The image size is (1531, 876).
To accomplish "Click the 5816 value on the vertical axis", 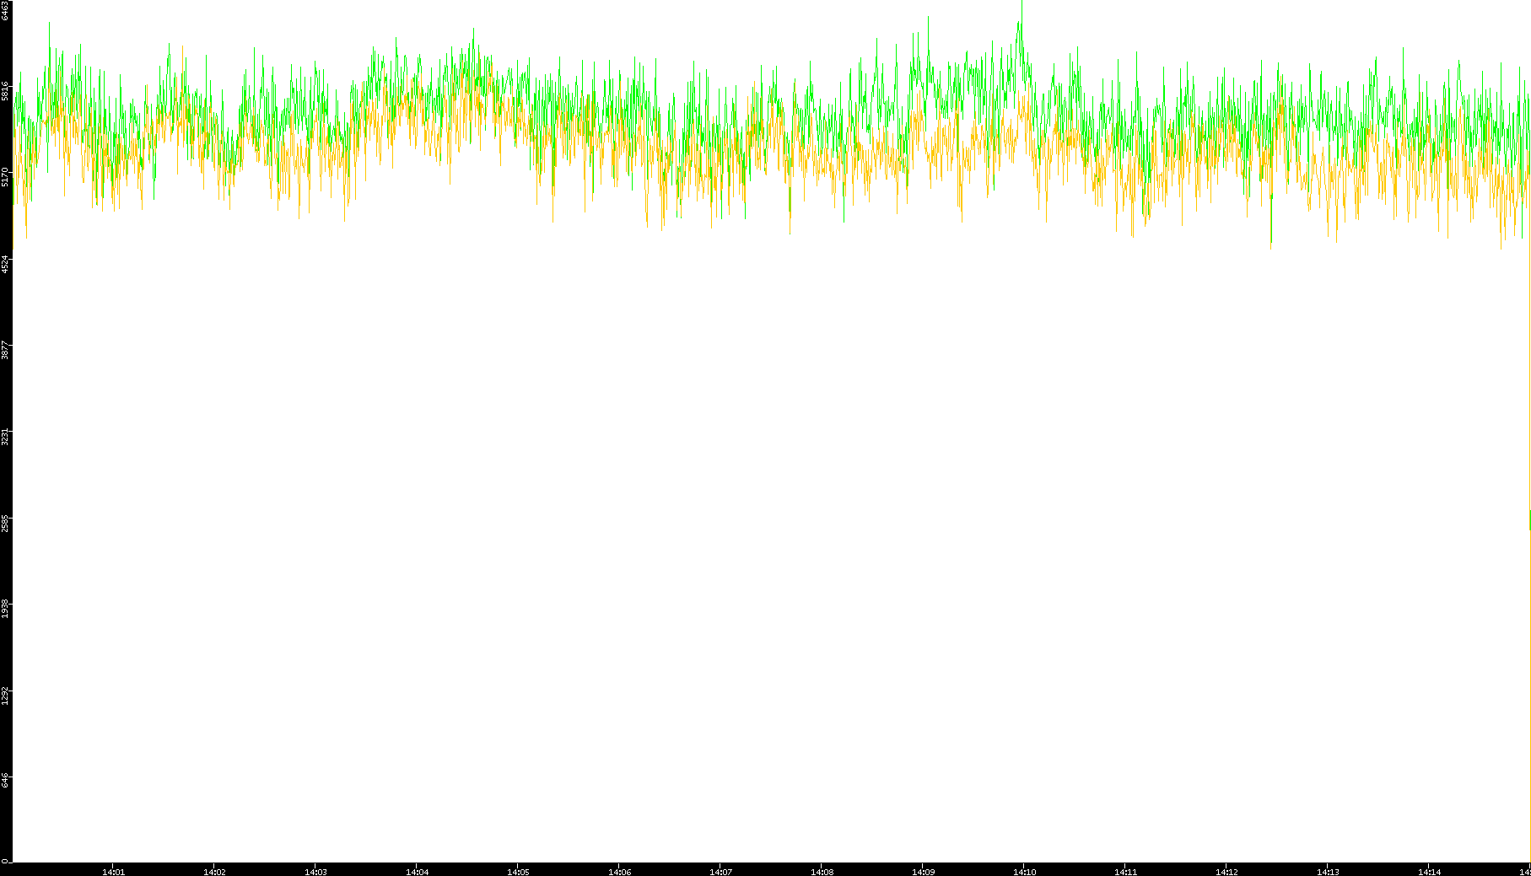I will click(x=6, y=91).
